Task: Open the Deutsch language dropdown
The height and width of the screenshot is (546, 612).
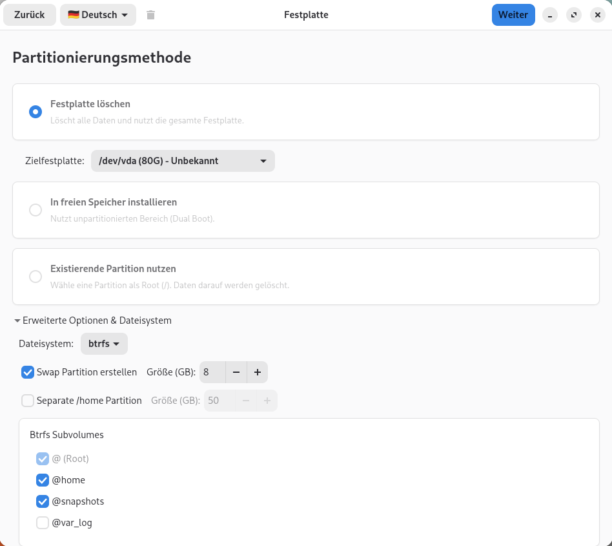Action: 97,15
